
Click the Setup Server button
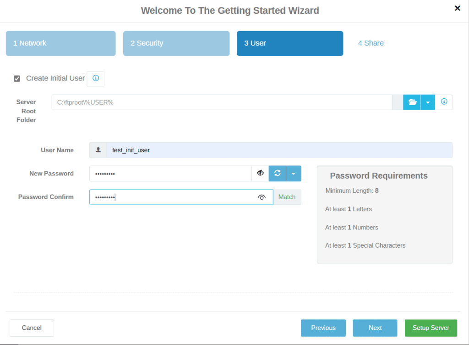pyautogui.click(x=431, y=328)
